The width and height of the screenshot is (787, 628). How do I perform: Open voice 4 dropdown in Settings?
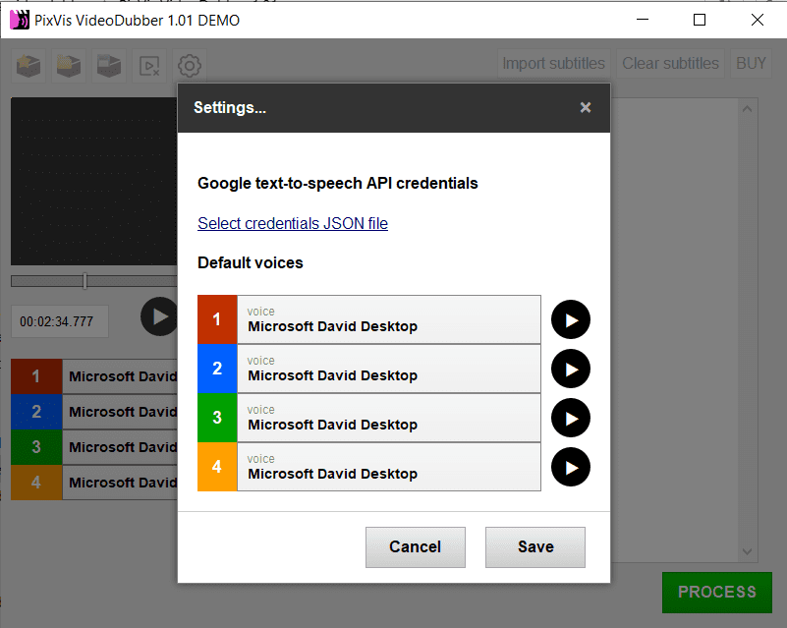(389, 468)
